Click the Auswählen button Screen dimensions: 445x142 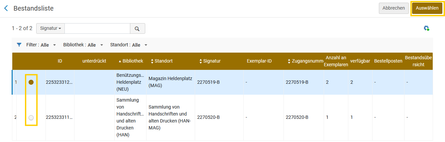tap(427, 8)
